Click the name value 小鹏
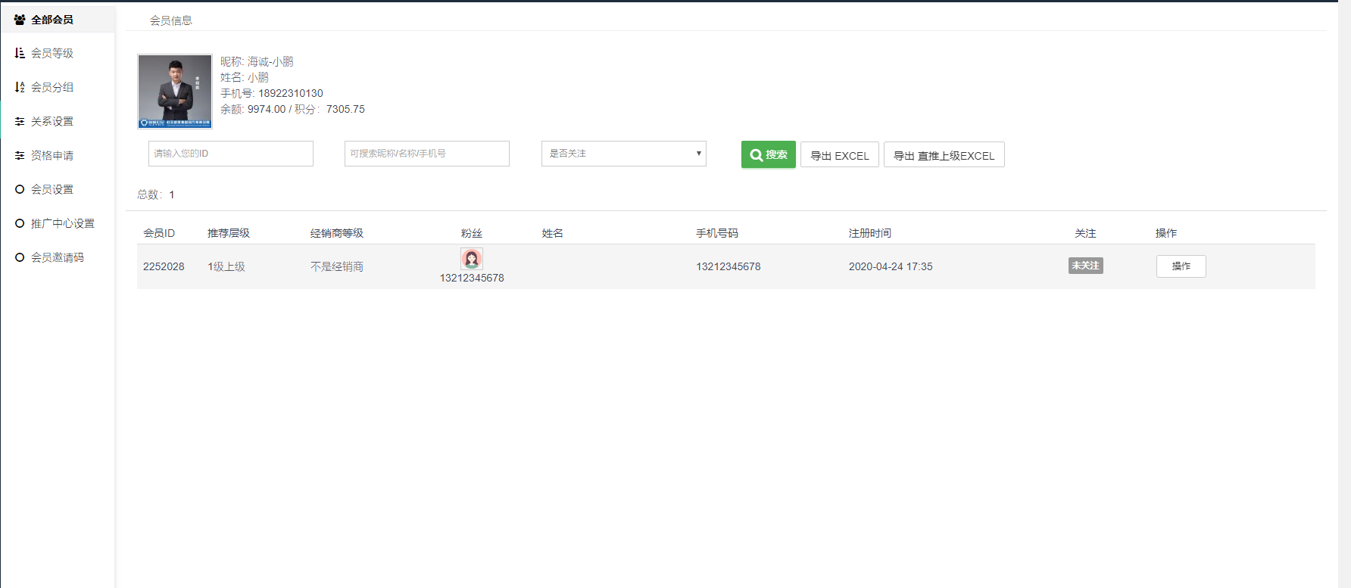 click(258, 77)
